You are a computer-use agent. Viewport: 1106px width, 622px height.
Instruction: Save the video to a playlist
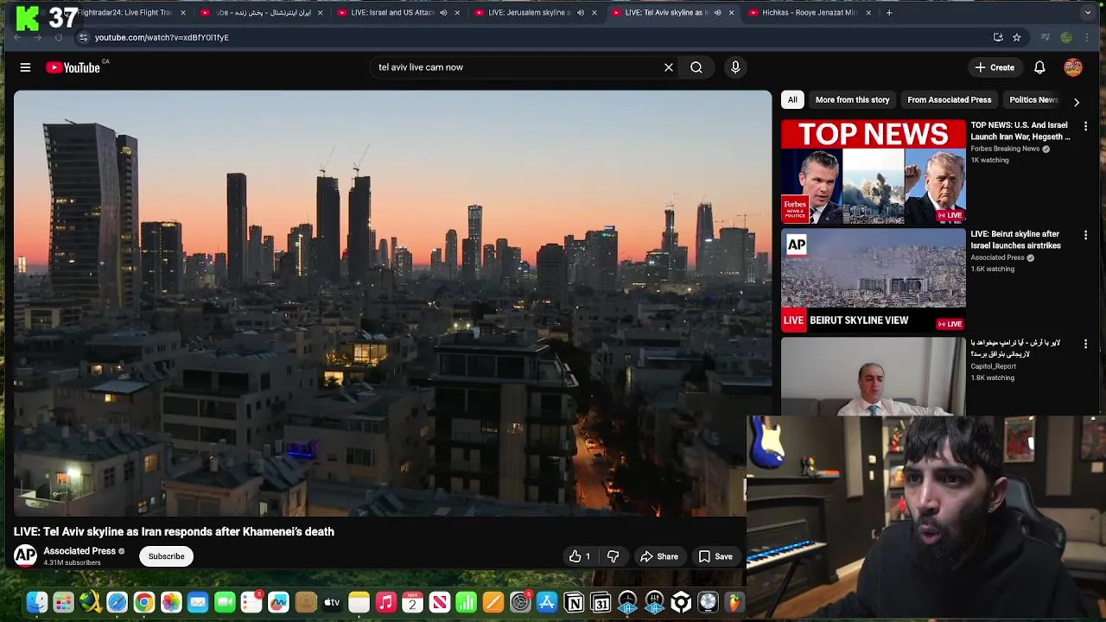[x=715, y=556]
